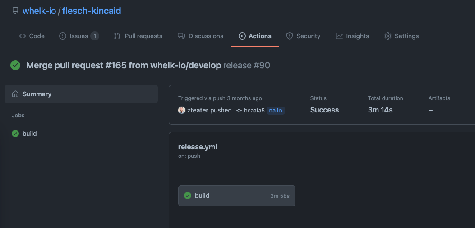Open commit bcaafa5
Image resolution: width=475 pixels, height=228 pixels.
254,111
